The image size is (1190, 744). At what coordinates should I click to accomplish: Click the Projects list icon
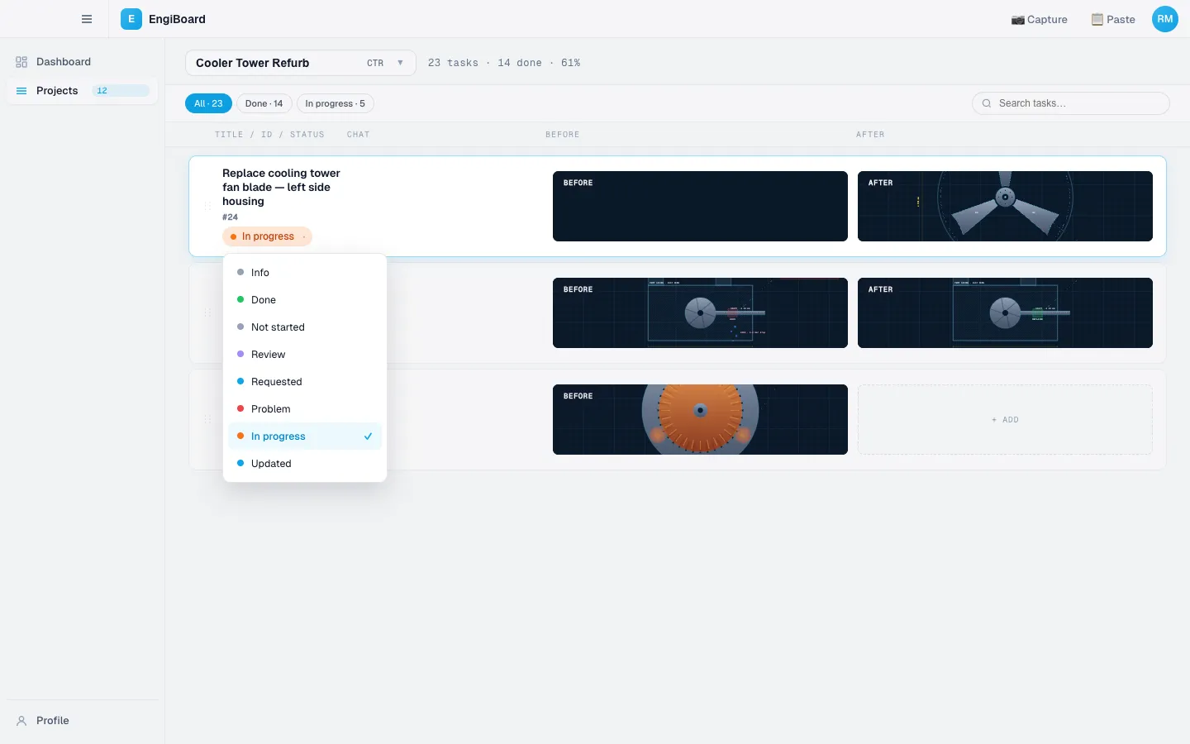(x=21, y=91)
